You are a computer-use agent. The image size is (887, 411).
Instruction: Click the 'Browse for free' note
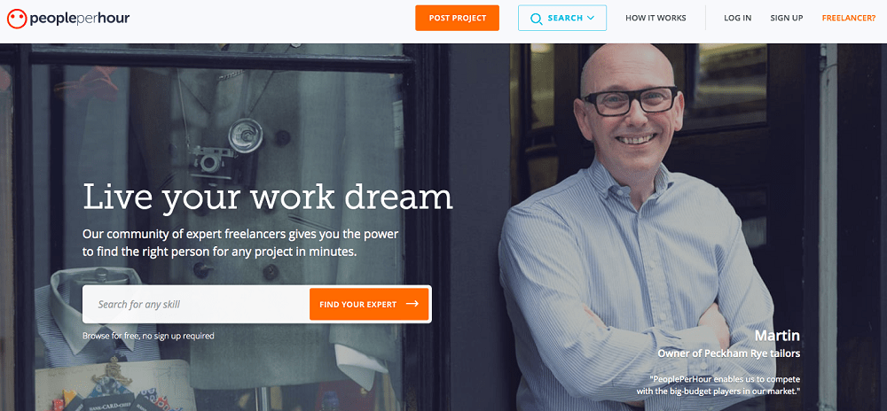(148, 336)
